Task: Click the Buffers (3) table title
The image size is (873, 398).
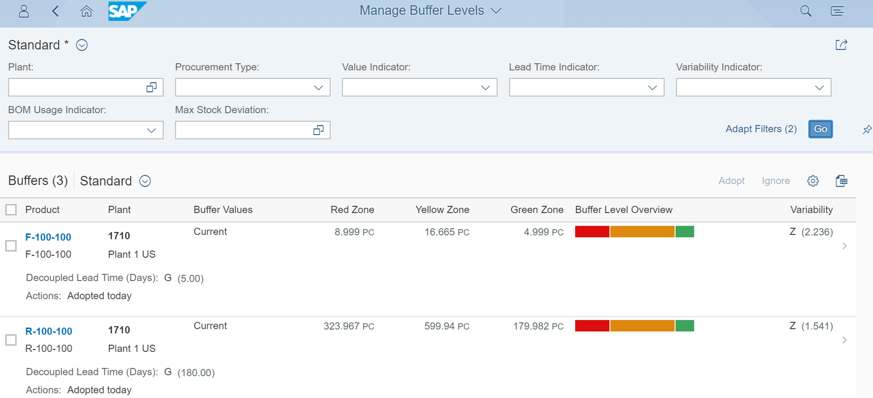Action: pos(38,180)
